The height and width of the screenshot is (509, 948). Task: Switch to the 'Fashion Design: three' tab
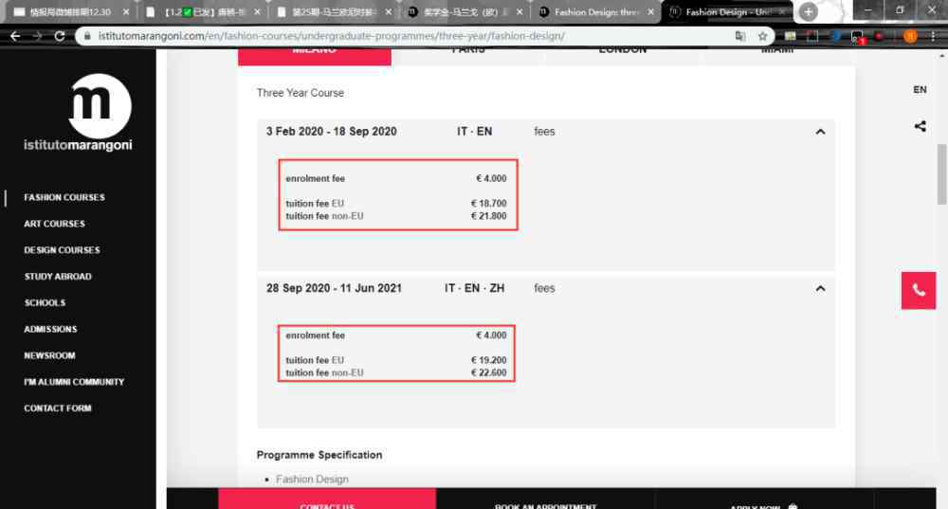point(595,12)
